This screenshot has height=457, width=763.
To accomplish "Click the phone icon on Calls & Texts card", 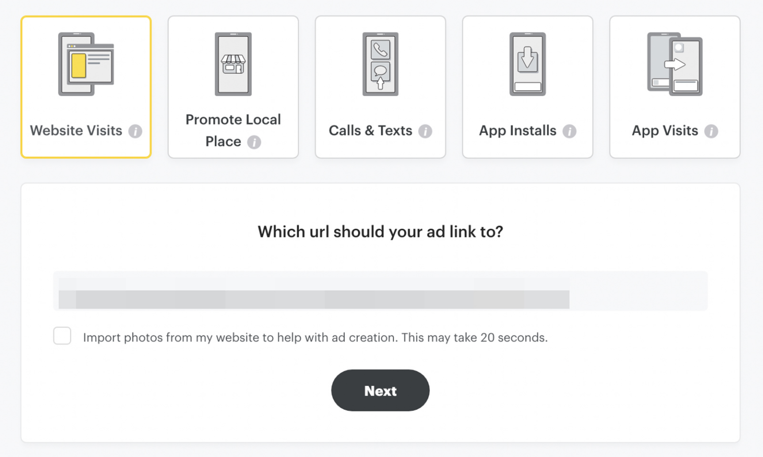I will (380, 65).
